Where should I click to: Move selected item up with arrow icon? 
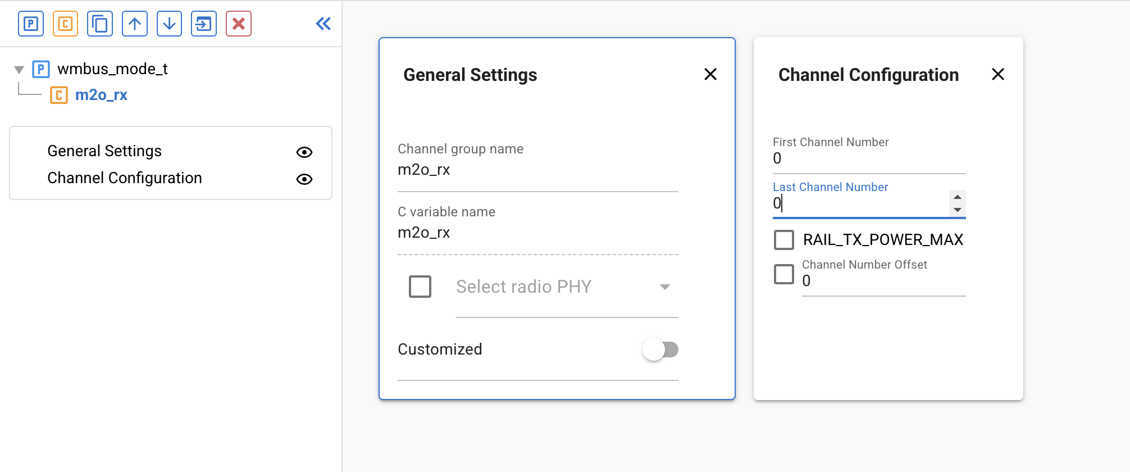pos(135,24)
